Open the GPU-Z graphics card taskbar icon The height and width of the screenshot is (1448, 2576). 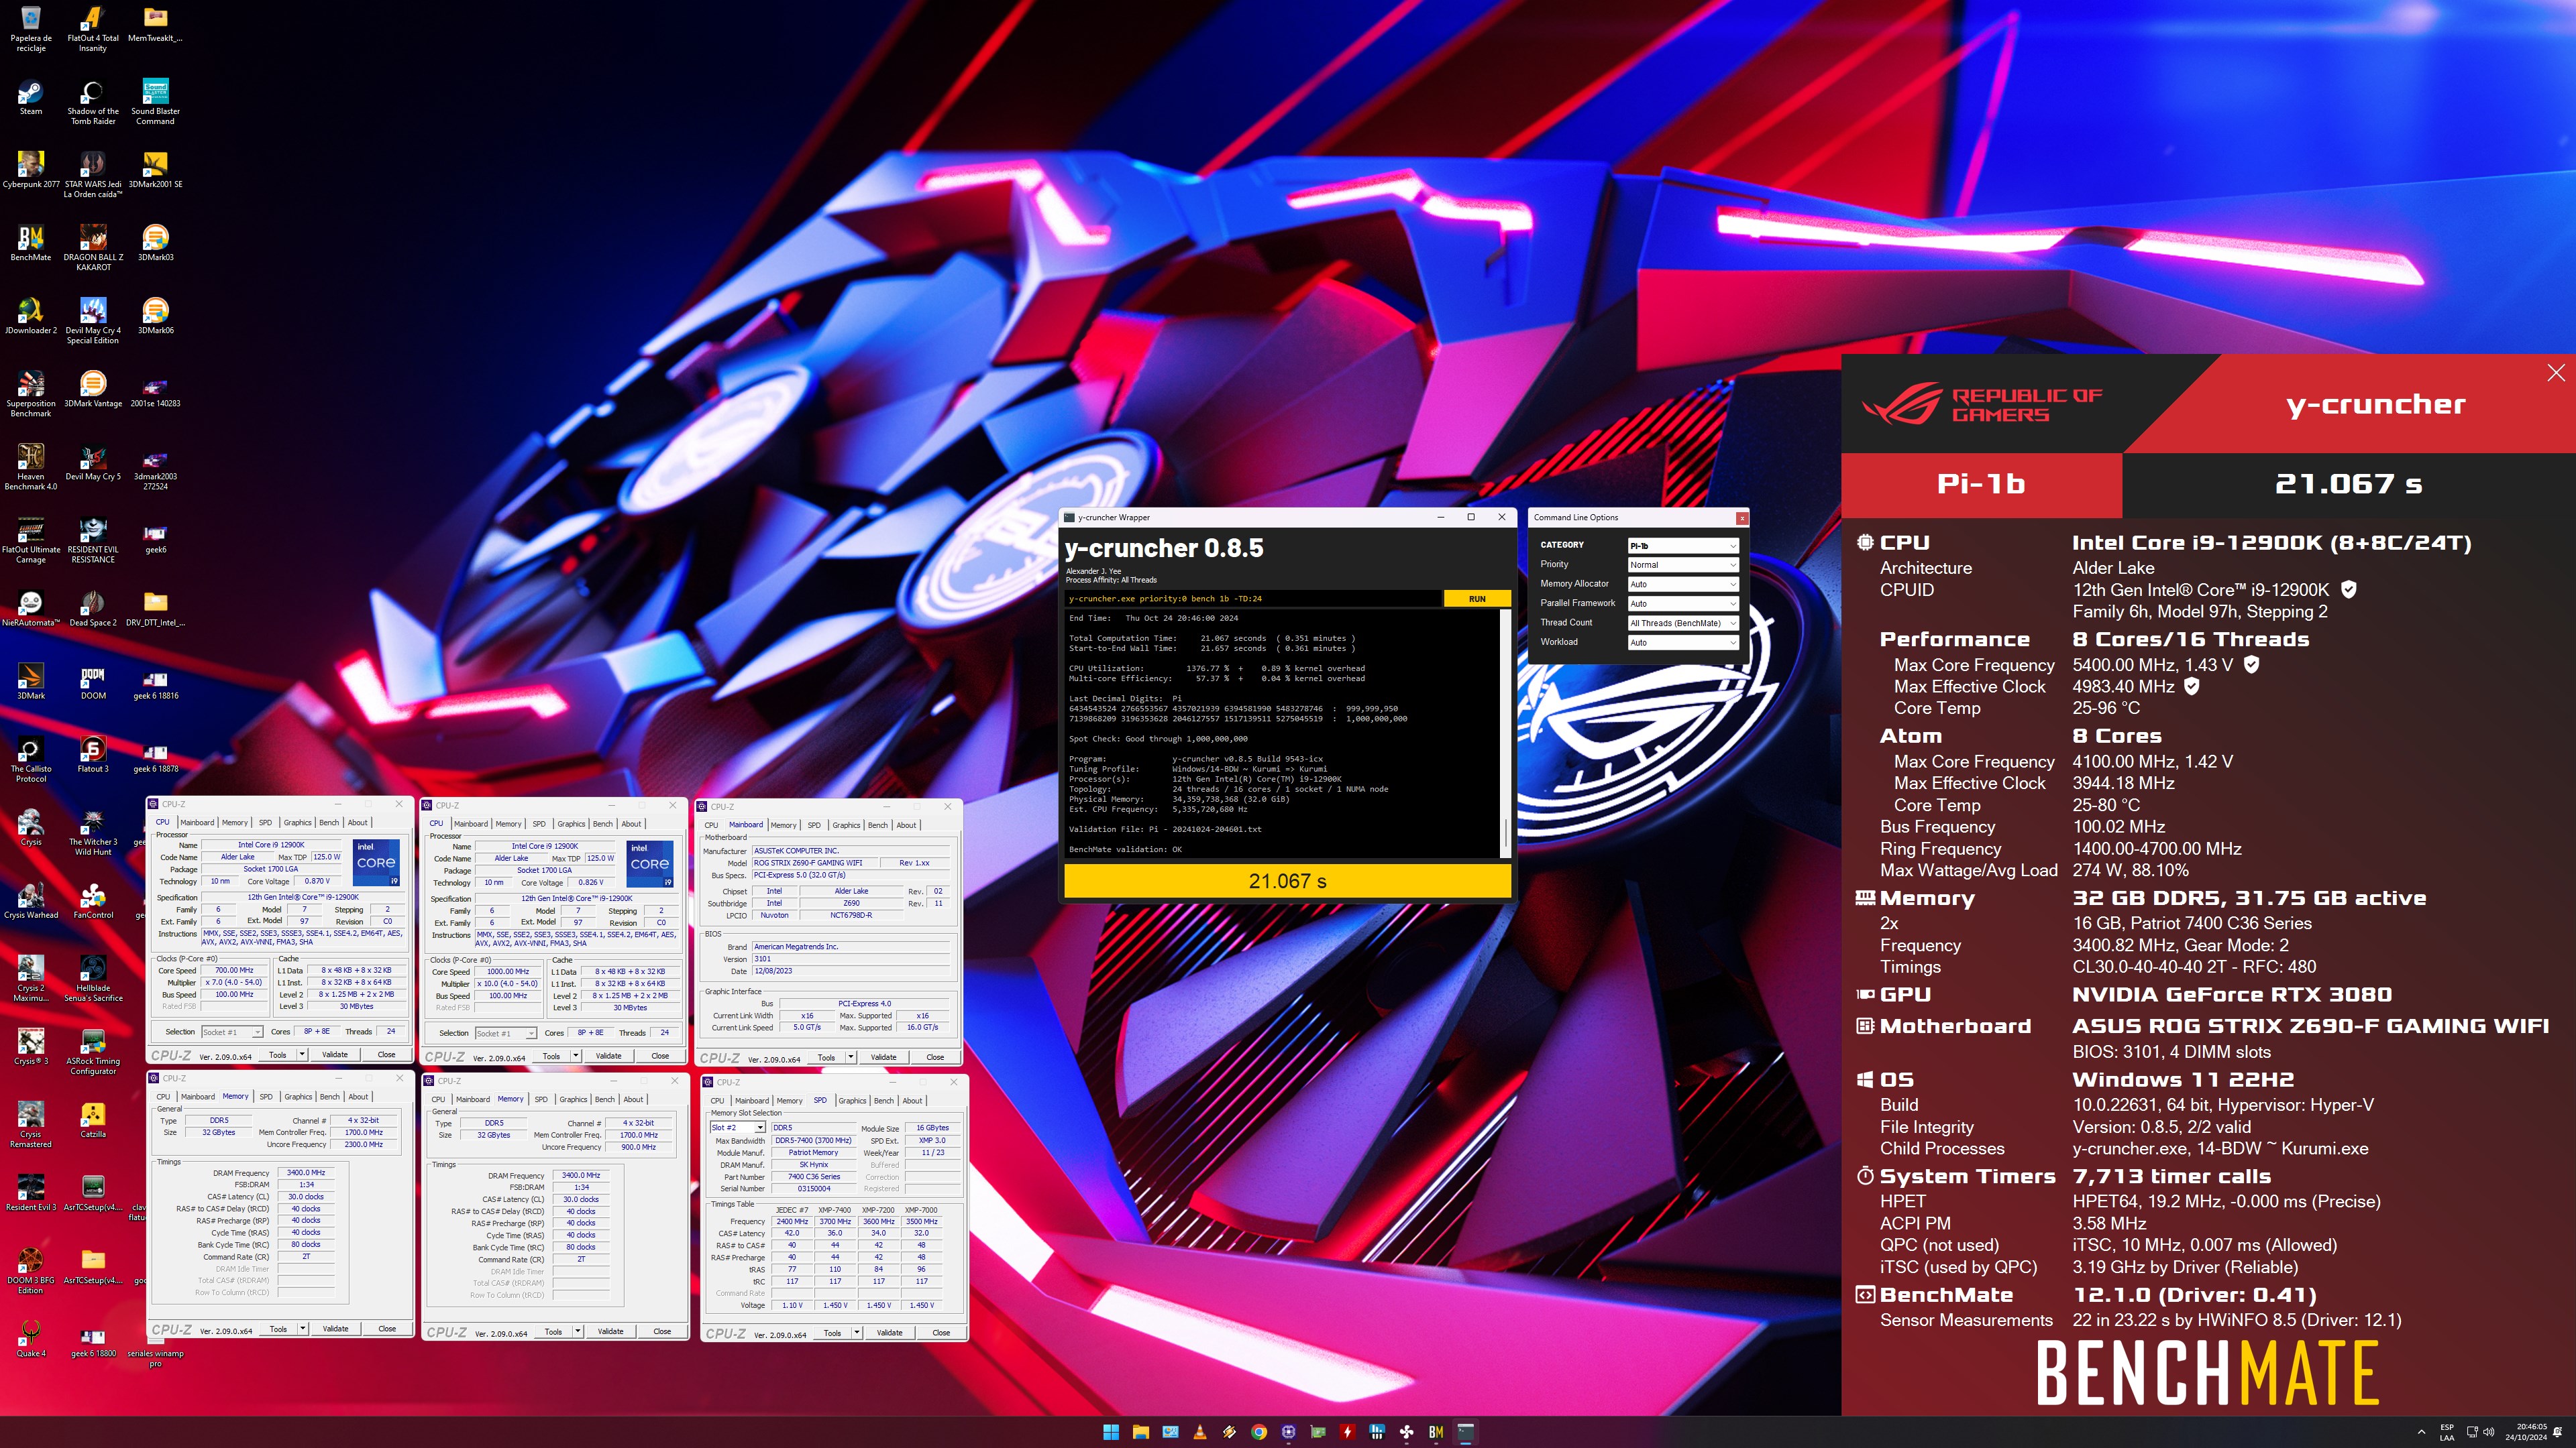[1318, 1432]
